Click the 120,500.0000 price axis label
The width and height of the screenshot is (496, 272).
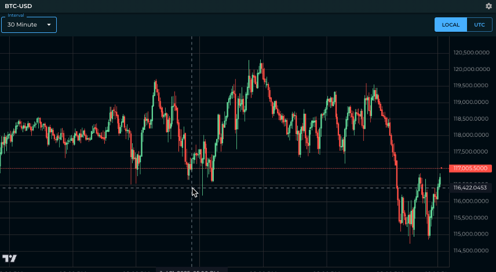coord(471,53)
